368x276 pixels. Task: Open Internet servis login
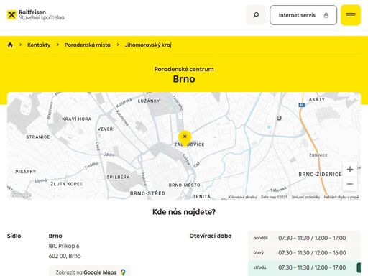[303, 15]
